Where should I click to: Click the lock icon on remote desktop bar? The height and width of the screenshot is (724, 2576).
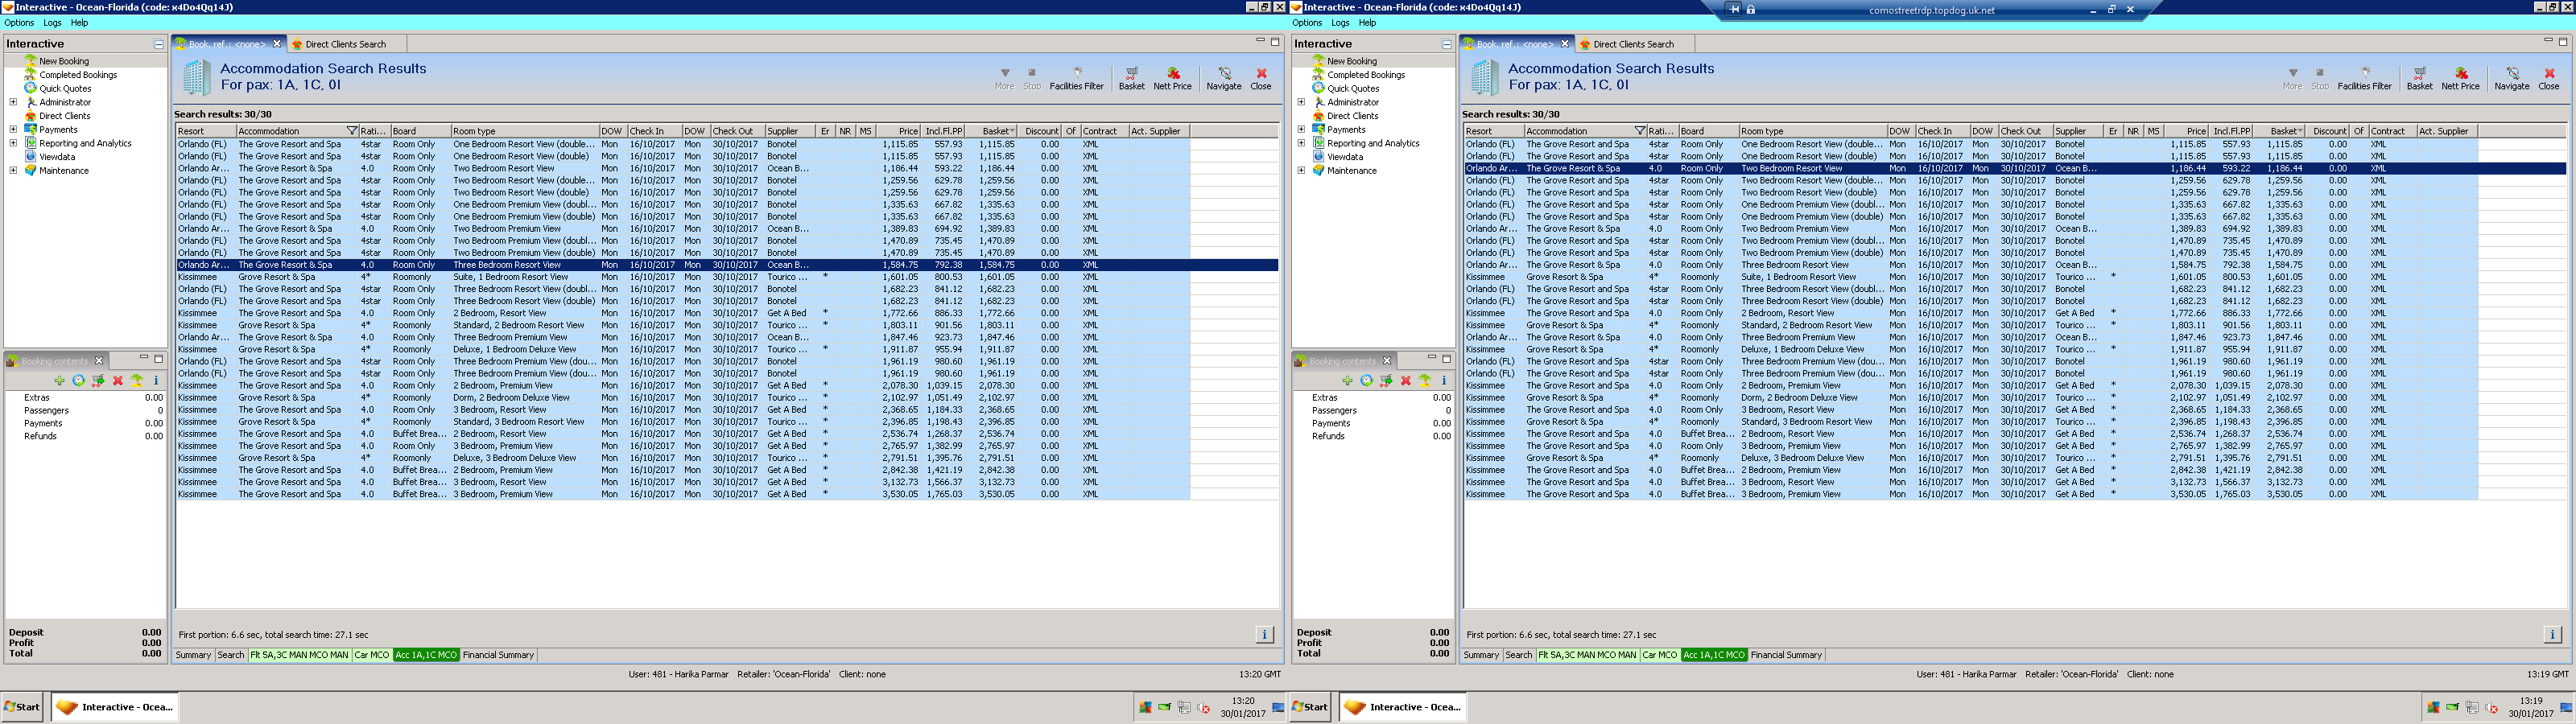1751,9
